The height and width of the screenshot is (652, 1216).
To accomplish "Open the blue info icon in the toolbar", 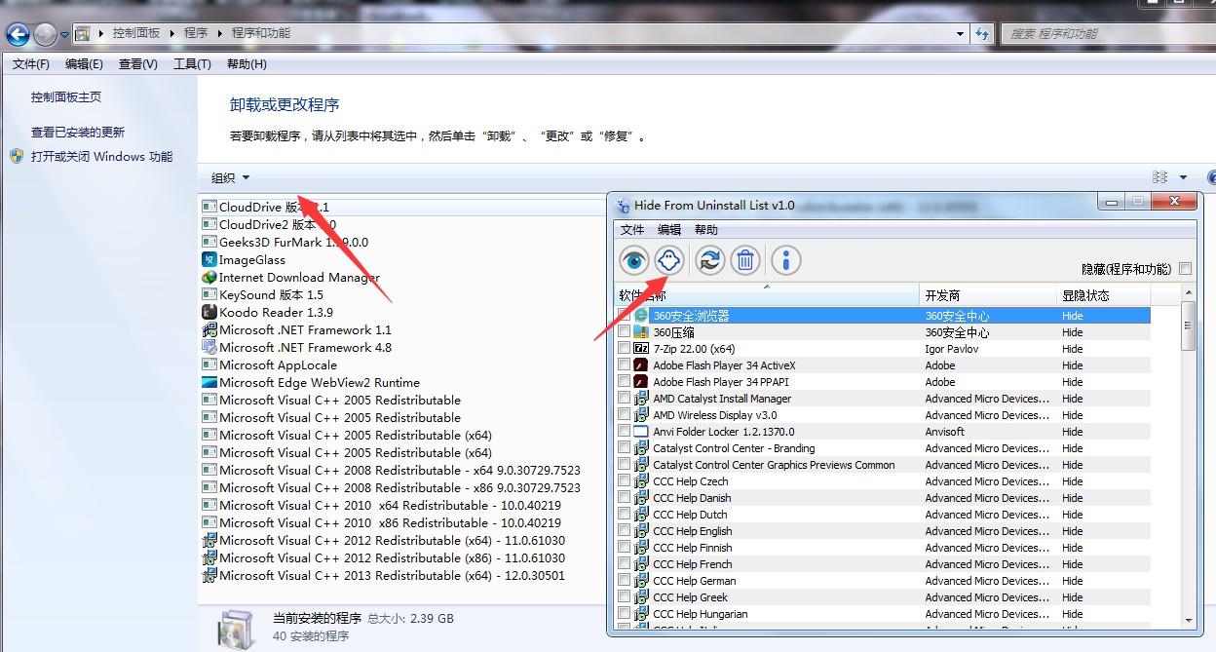I will pos(786,260).
